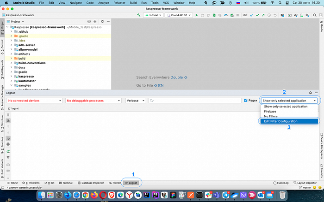Click the logcat Screen Capture camera icon
Screen dimensions: 324x202
point(8,165)
